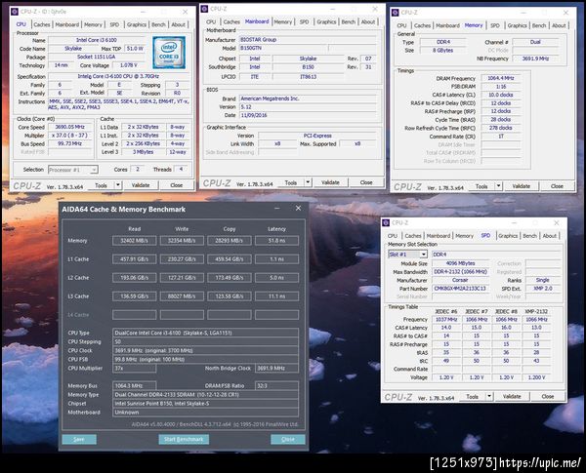The image size is (586, 473).
Task: Open the About tab in the SPD window
Action: 549,236
